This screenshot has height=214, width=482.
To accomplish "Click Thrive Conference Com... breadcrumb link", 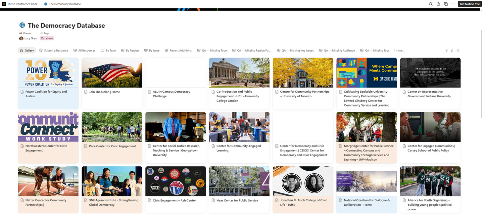I will 23,4.
